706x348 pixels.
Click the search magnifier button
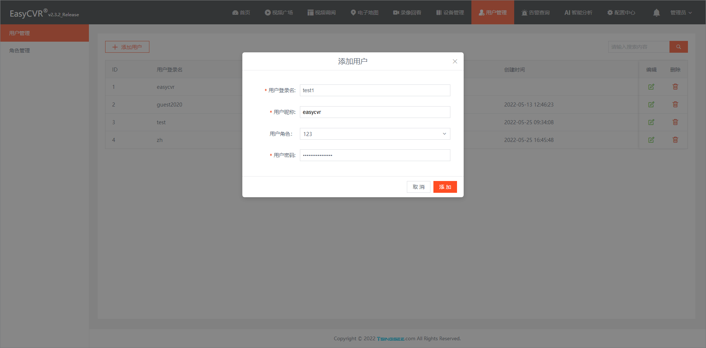coord(678,47)
